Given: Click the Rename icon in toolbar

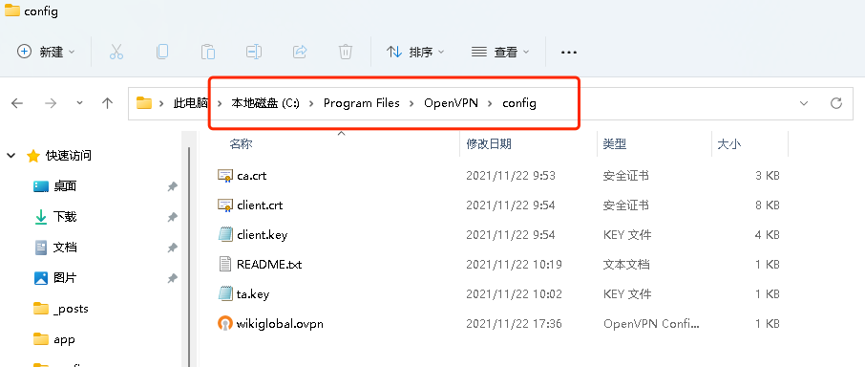Looking at the screenshot, I should [254, 52].
